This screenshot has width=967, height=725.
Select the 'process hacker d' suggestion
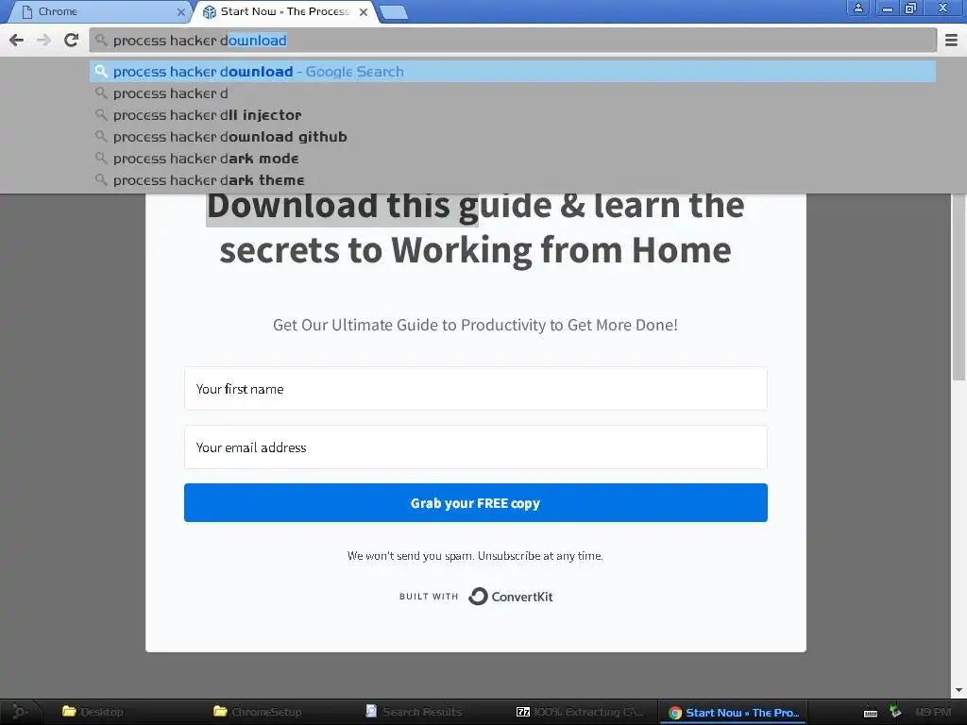[x=513, y=93]
